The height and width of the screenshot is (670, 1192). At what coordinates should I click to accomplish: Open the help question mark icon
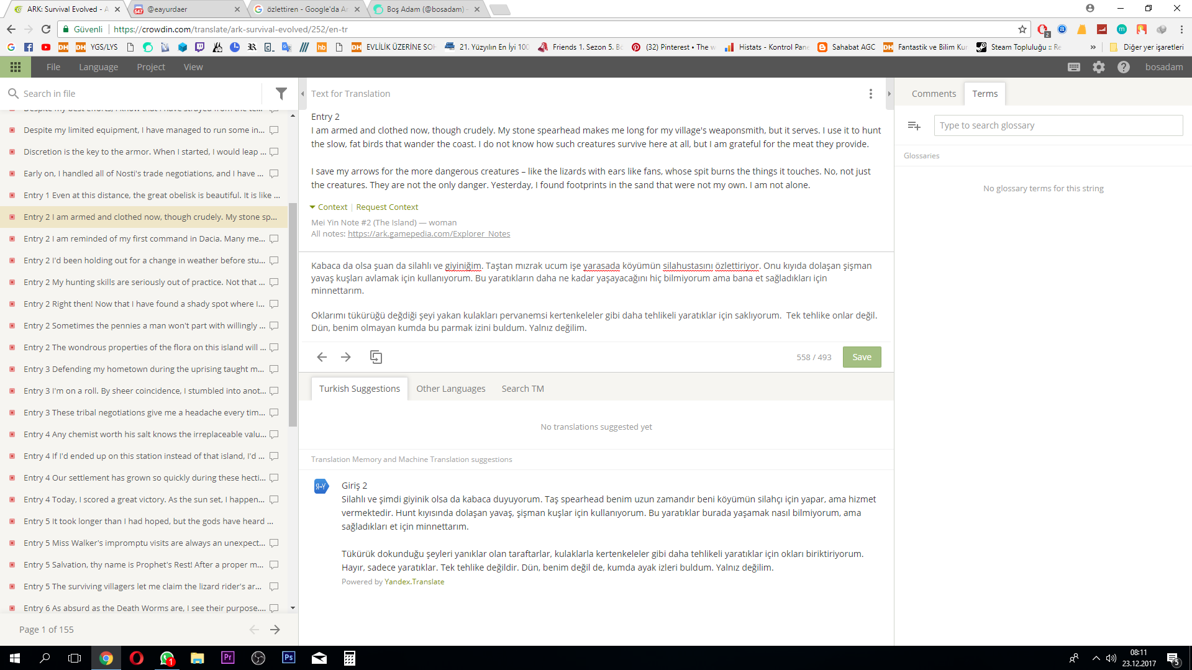coord(1124,67)
